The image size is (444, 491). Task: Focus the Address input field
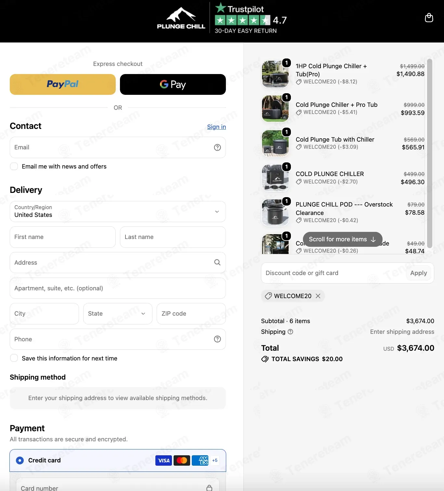pyautogui.click(x=118, y=262)
